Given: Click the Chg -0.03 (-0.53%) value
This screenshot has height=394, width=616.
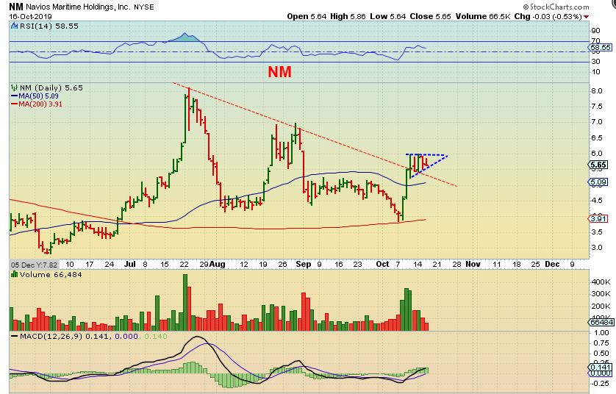Looking at the screenshot, I should click(x=548, y=16).
